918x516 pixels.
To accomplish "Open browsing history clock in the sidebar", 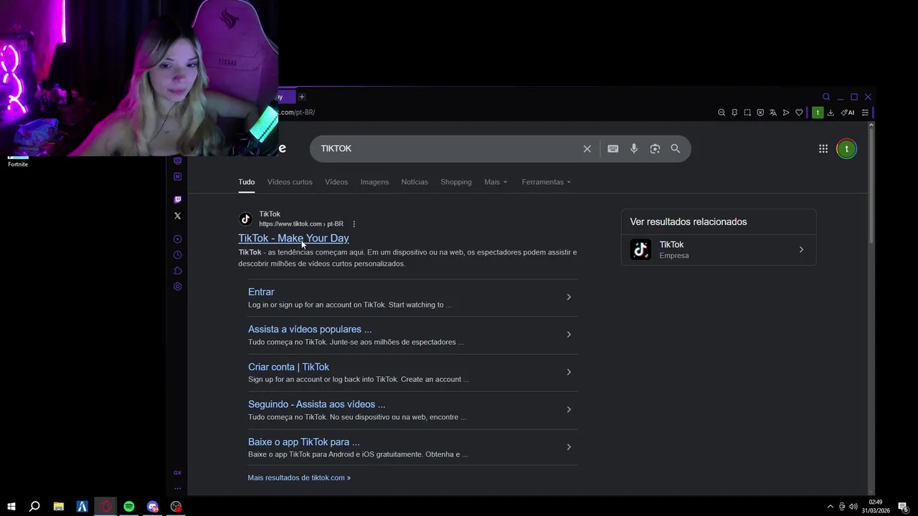I will tap(178, 255).
